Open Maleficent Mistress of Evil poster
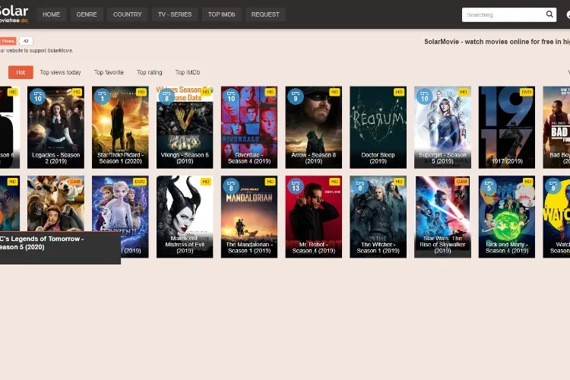This screenshot has width=570, height=380. 185,217
